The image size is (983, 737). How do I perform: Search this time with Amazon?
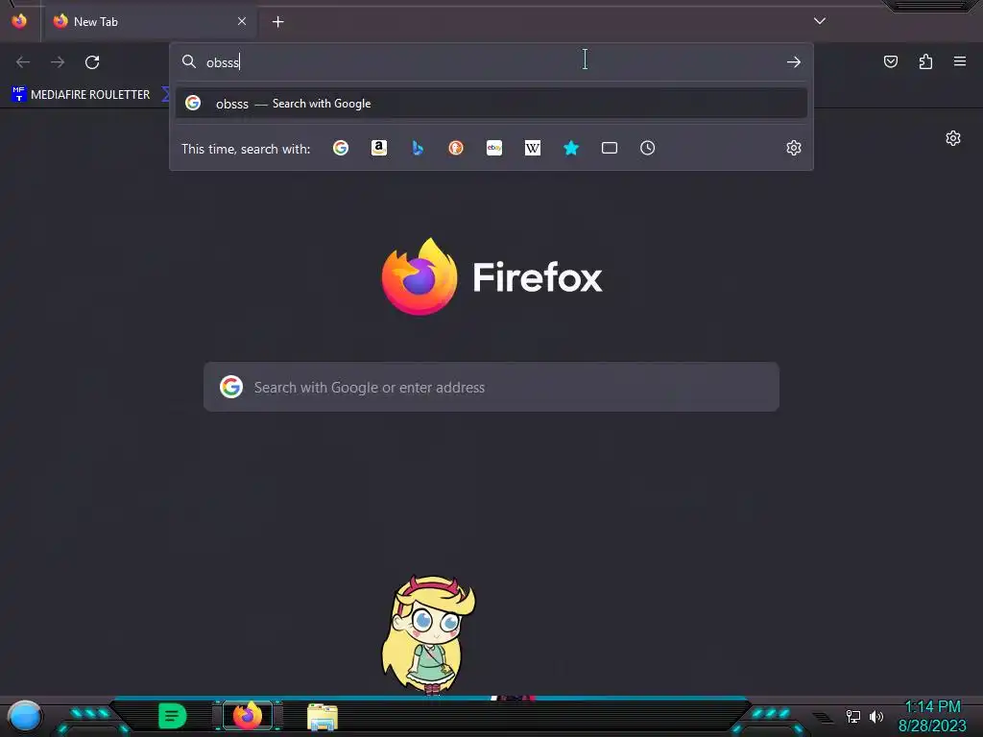pos(378,148)
